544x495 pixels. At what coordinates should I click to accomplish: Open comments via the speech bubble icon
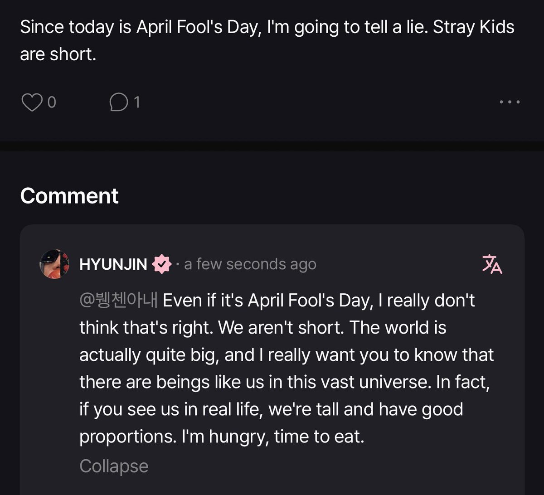click(x=118, y=102)
